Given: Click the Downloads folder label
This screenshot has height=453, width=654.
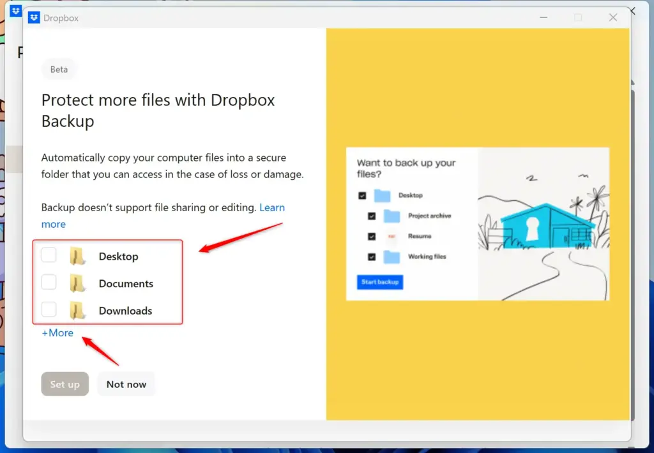Looking at the screenshot, I should 125,311.
